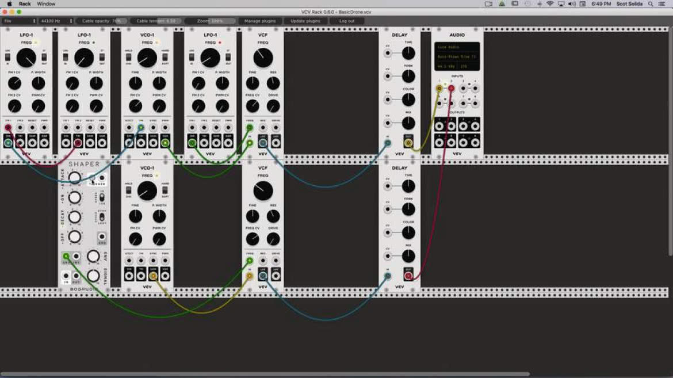The width and height of the screenshot is (673, 378).
Task: Click the DRIVE knob on the top VCF
Action: point(273,106)
